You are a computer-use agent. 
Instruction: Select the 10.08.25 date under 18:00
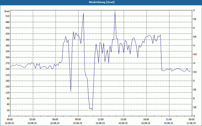(146, 123)
